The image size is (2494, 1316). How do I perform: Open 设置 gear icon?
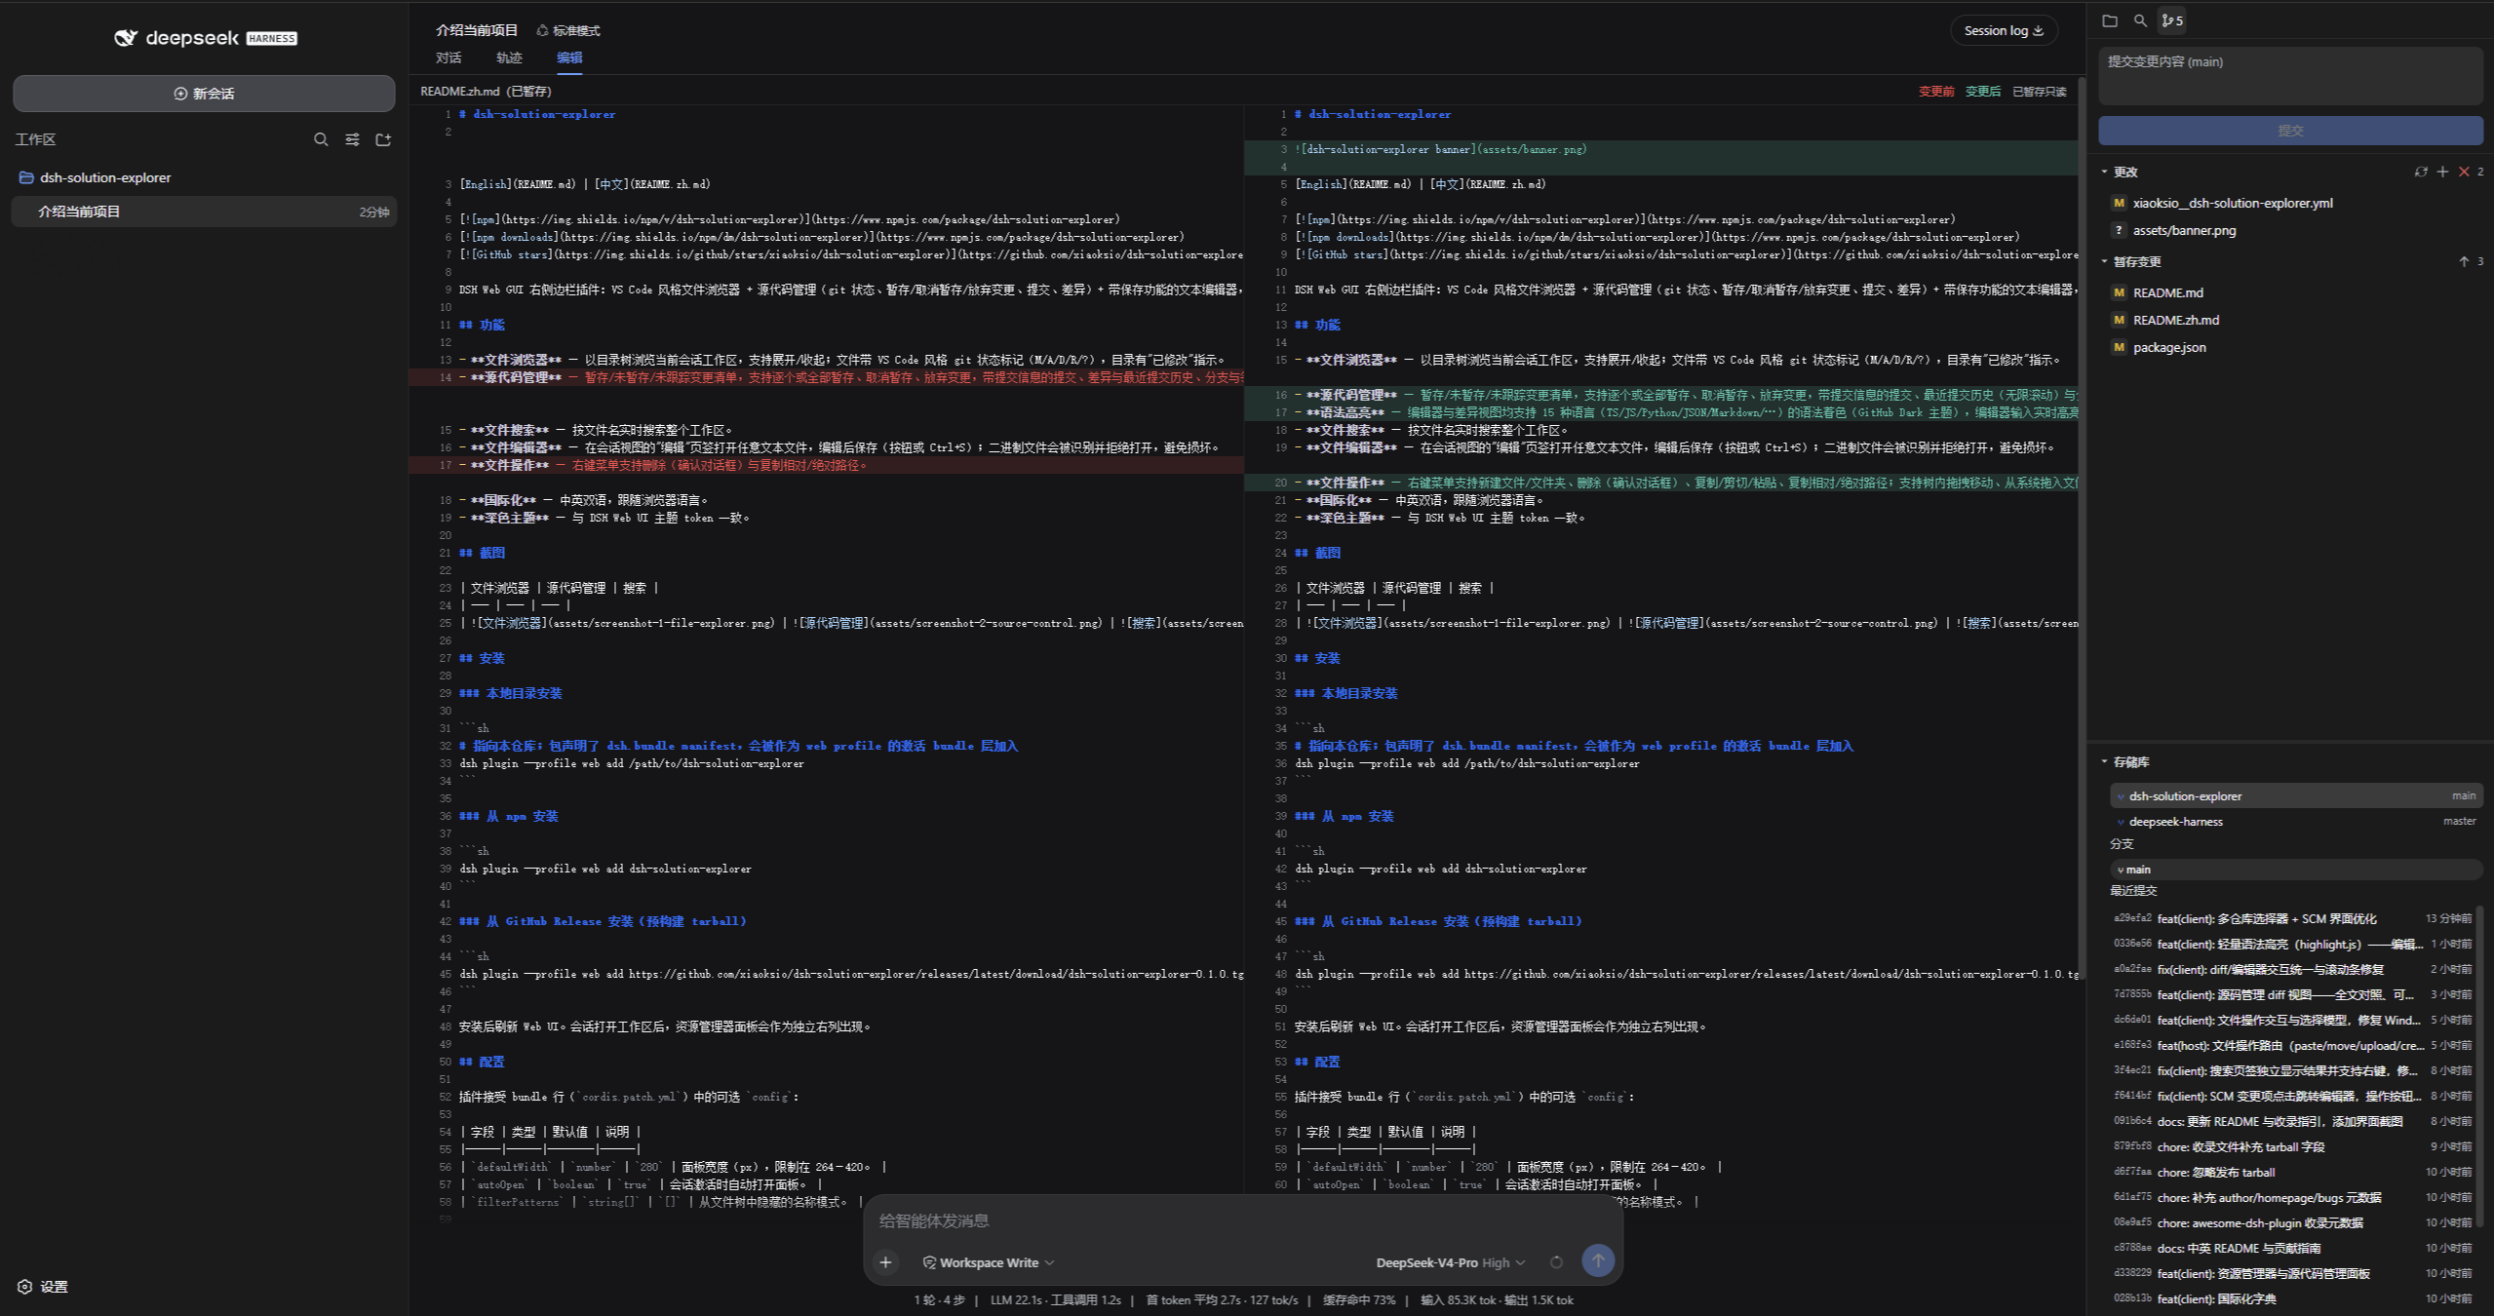tap(25, 1287)
